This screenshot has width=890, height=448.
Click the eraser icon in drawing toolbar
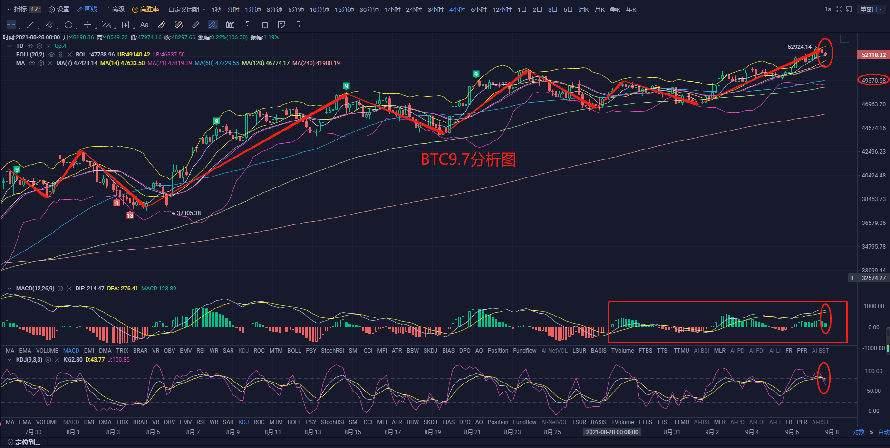coord(162,25)
